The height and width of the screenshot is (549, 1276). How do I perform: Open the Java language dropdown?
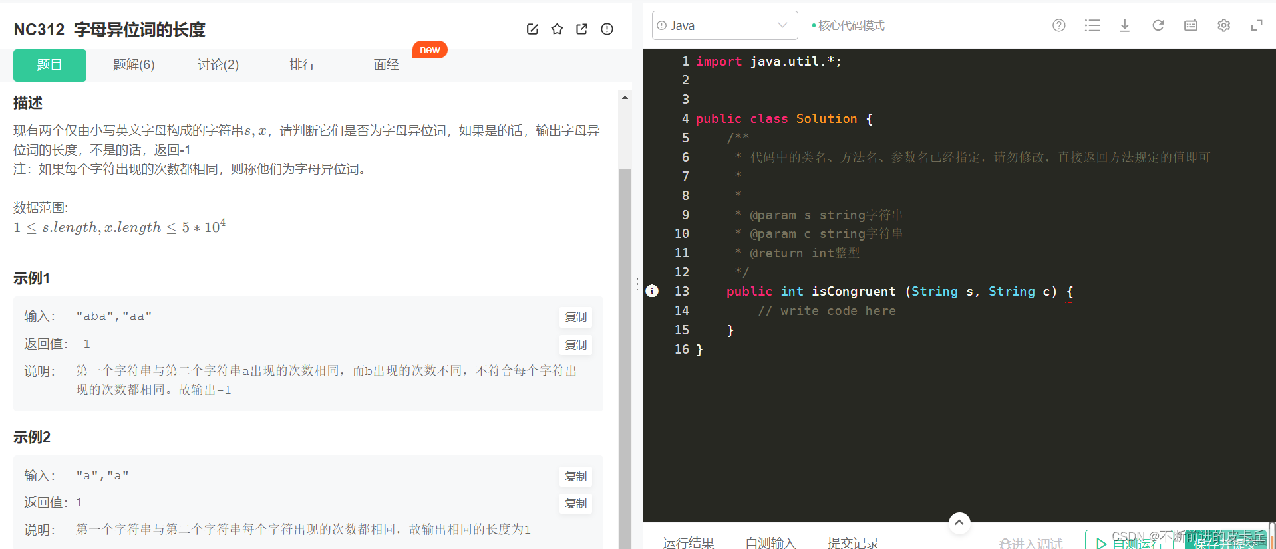point(724,25)
